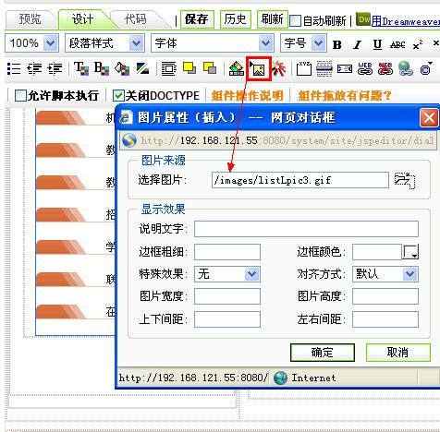Open the 边框颜色 color picker swatch
Screen dimensions: 440x432
[410, 252]
